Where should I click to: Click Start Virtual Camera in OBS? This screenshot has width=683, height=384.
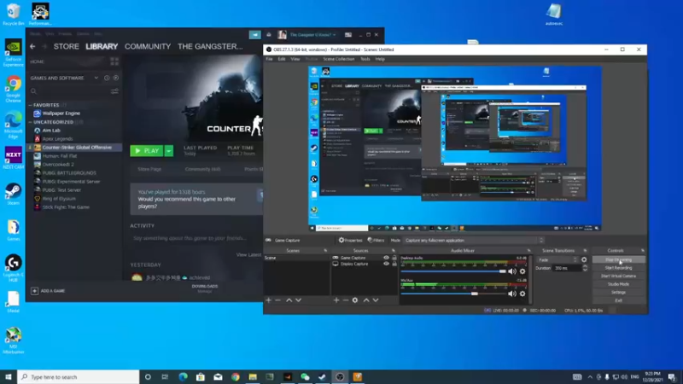(x=618, y=276)
